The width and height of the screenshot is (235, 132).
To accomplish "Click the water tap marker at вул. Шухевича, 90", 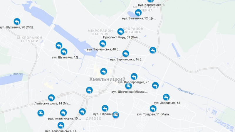I will [x=17, y=21].
